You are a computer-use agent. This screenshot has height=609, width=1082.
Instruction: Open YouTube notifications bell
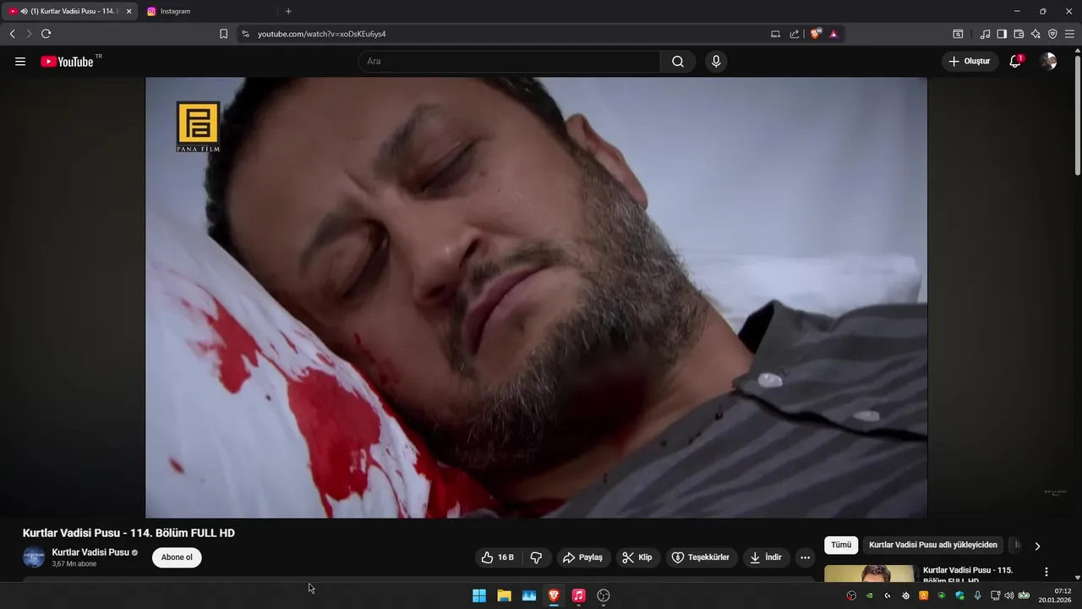coord(1015,62)
